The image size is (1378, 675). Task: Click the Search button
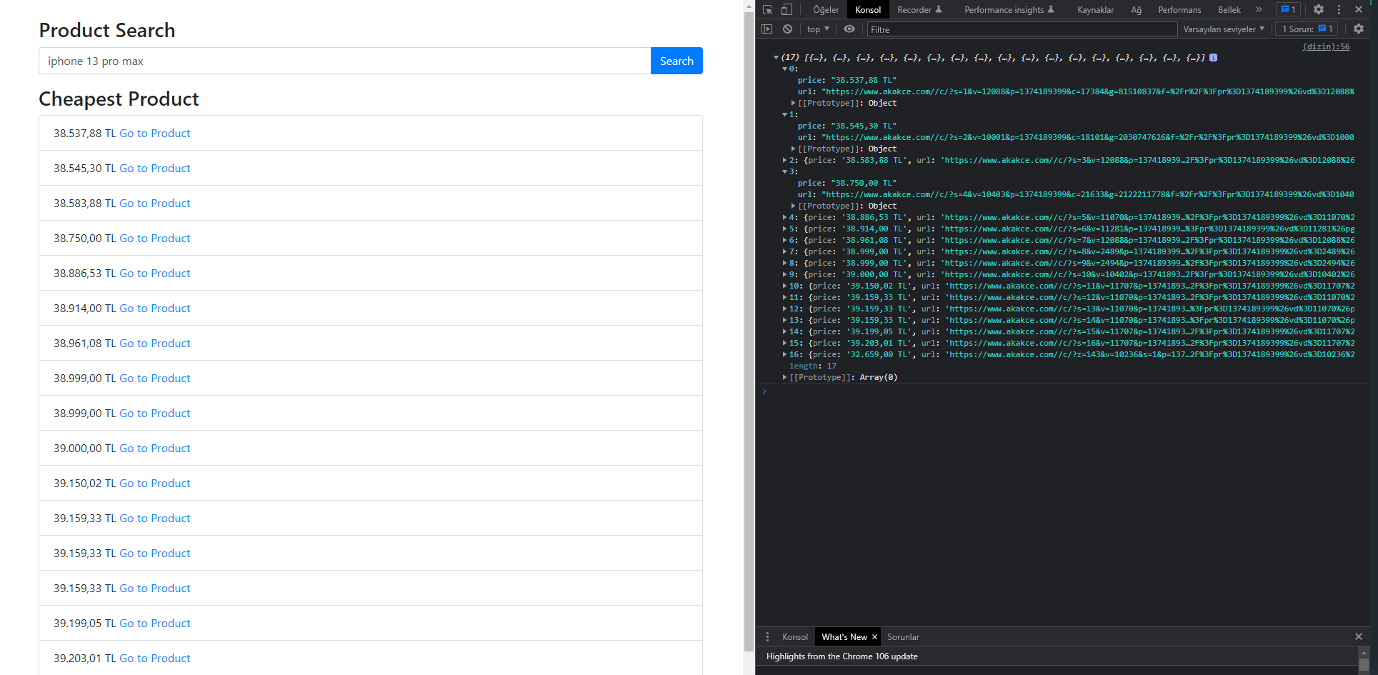[x=676, y=61]
